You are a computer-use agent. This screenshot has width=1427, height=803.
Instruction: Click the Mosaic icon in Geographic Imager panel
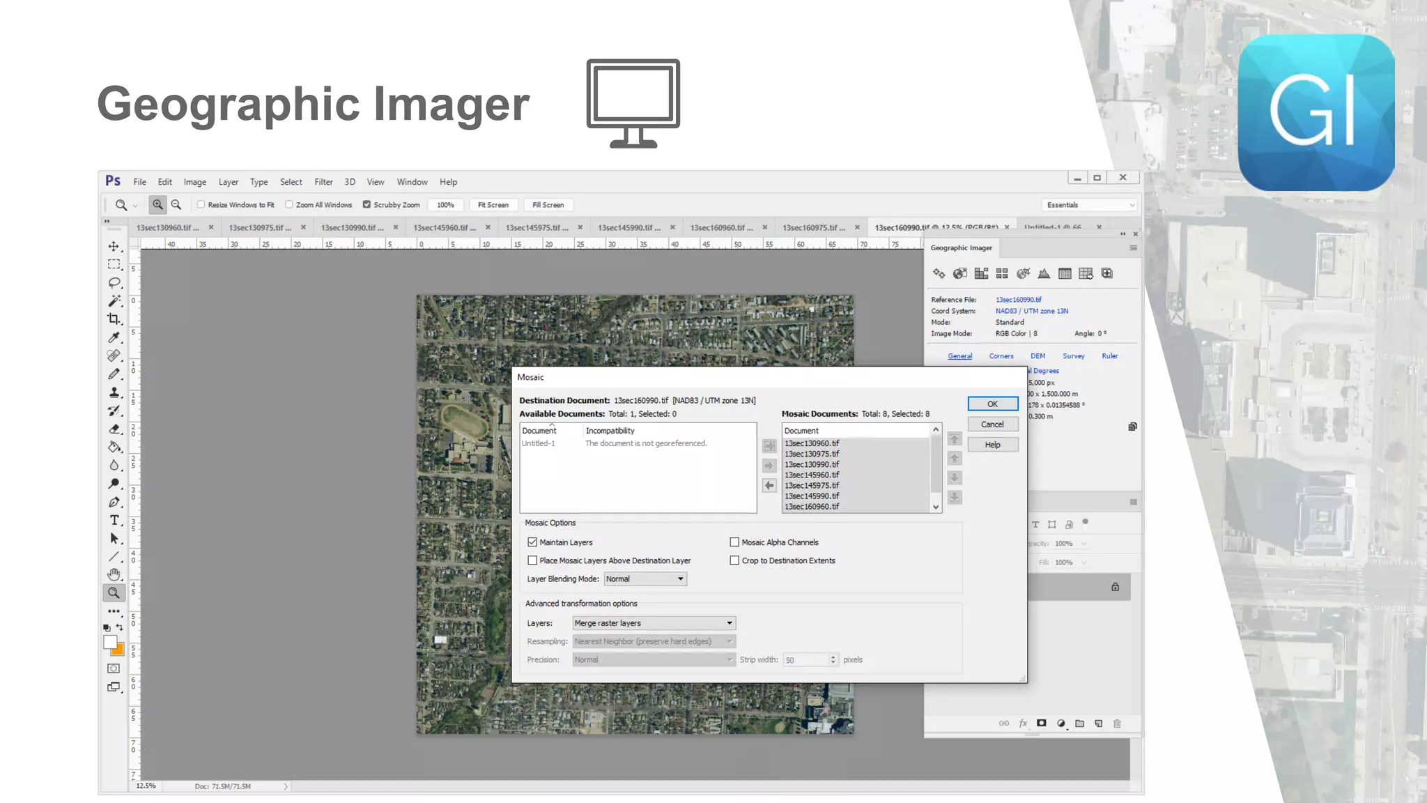pyautogui.click(x=981, y=273)
